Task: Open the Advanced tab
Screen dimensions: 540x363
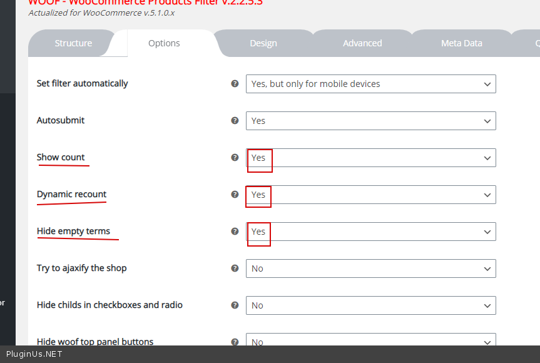Action: coord(362,43)
